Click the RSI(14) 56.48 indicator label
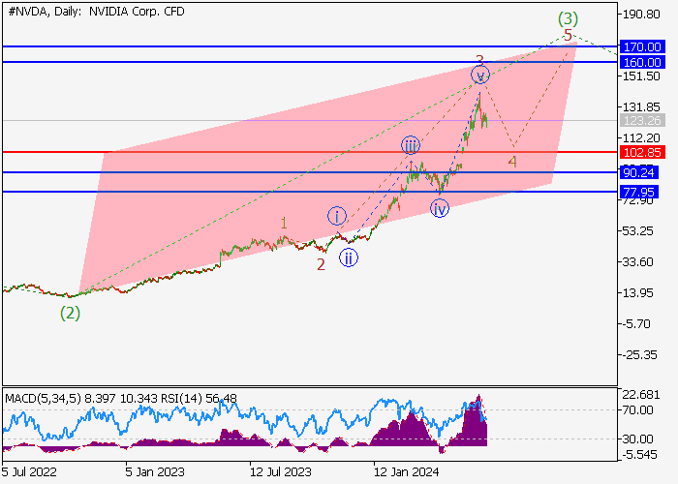 coord(199,398)
